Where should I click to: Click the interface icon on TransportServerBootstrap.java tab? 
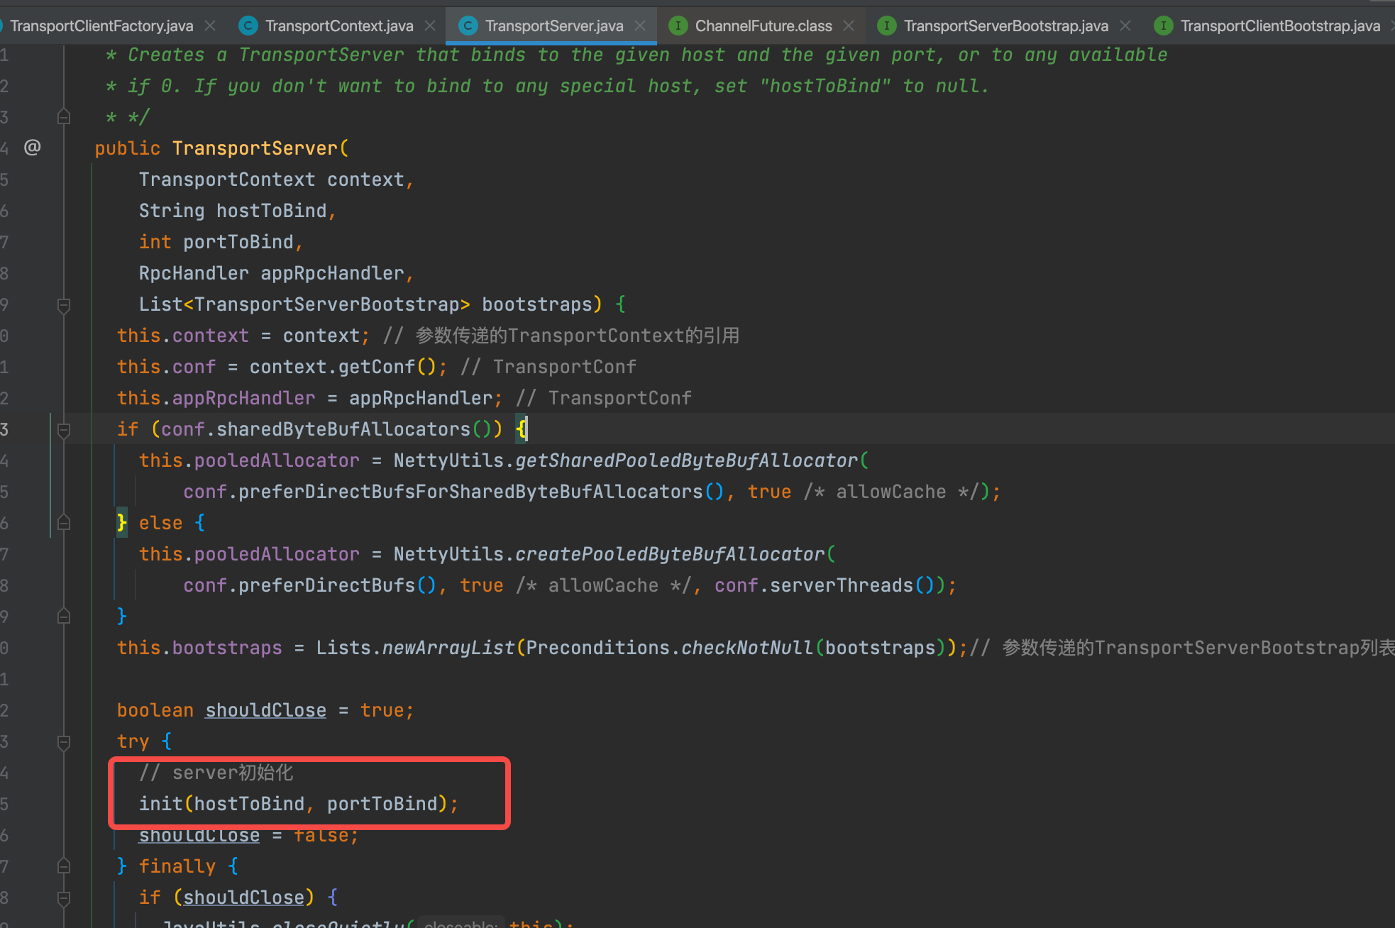click(886, 26)
